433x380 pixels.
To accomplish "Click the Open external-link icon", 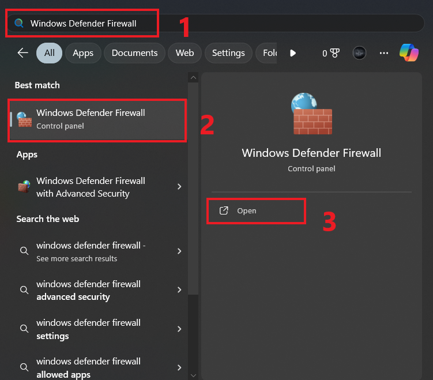I will click(x=224, y=210).
